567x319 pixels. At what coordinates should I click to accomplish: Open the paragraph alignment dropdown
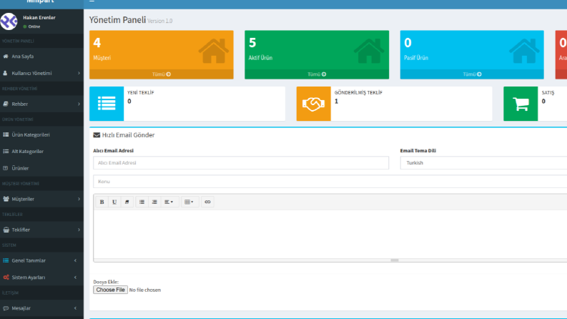[169, 202]
